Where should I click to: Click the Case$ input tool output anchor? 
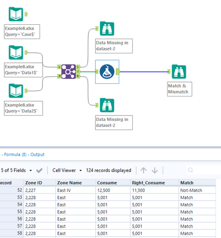point(26,14)
